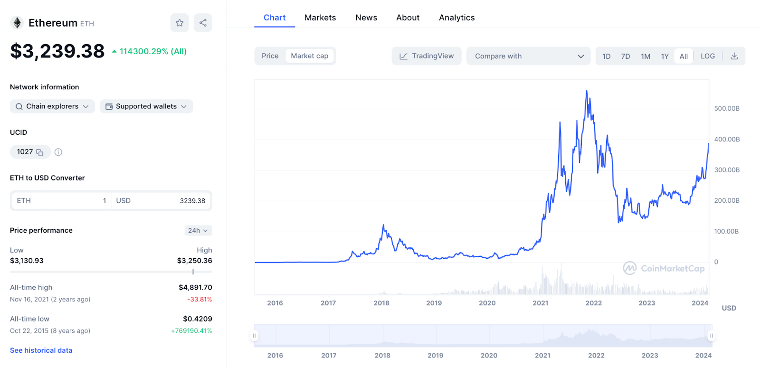Open the UCID info tooltip icon
The height and width of the screenshot is (367, 760).
point(58,152)
